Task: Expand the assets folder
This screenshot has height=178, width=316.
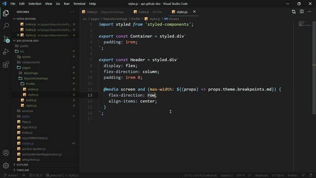Action: [x=26, y=57]
